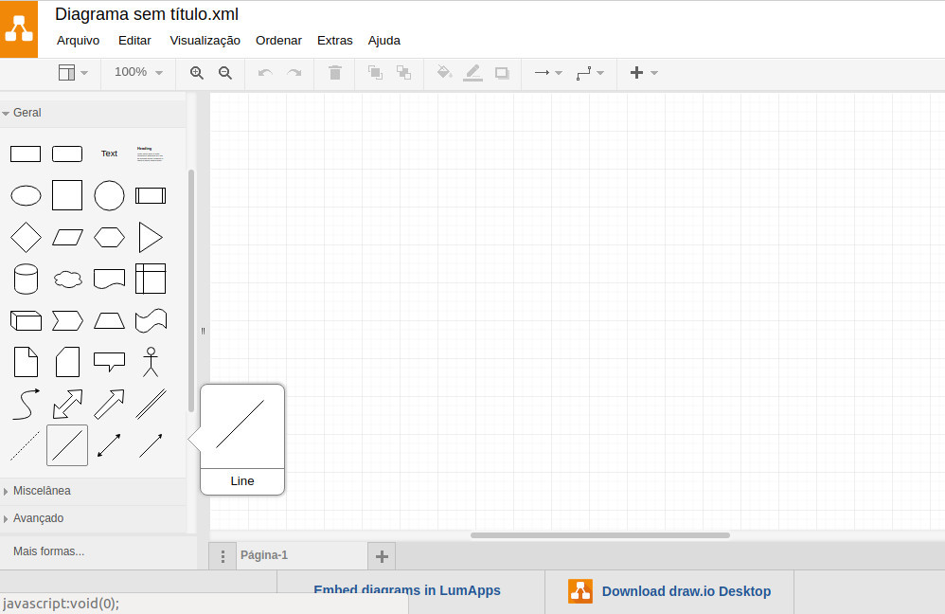
Task: Open the Extras menu
Action: (x=334, y=41)
